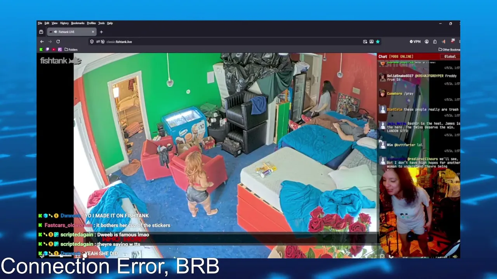Expand the Other Bookmarks folder

449,50
